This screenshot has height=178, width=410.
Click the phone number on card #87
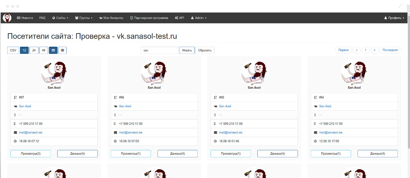[31, 124]
